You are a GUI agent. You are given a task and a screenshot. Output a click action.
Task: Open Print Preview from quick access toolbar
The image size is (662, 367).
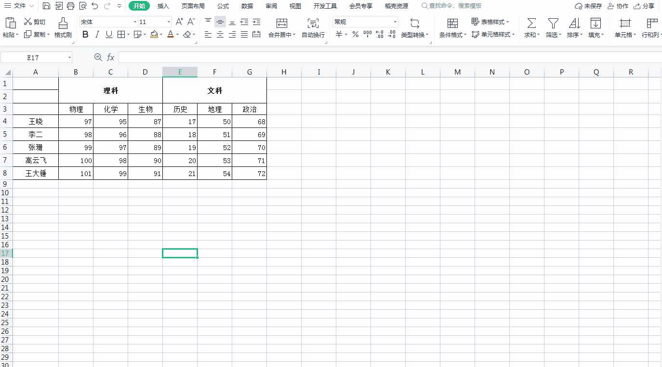pos(83,6)
